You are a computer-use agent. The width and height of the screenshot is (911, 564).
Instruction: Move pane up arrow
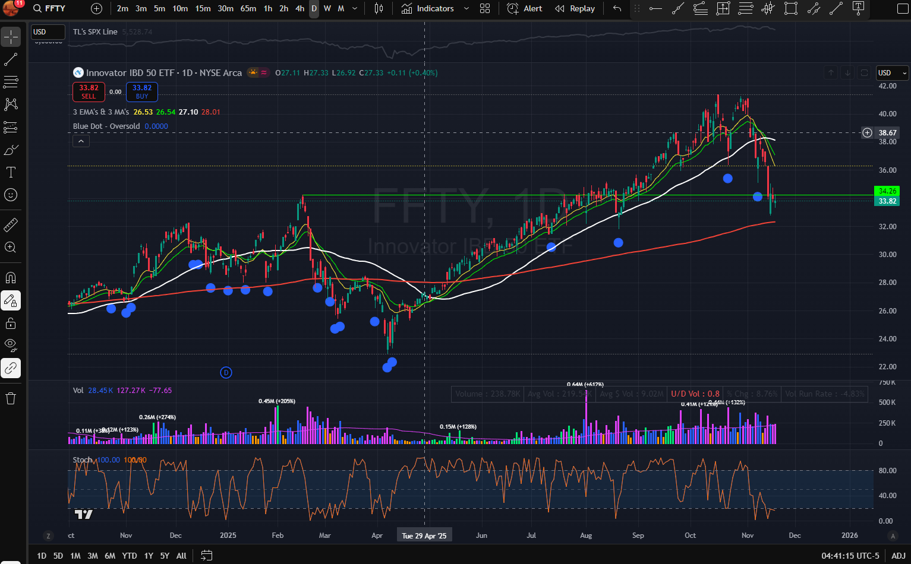831,72
